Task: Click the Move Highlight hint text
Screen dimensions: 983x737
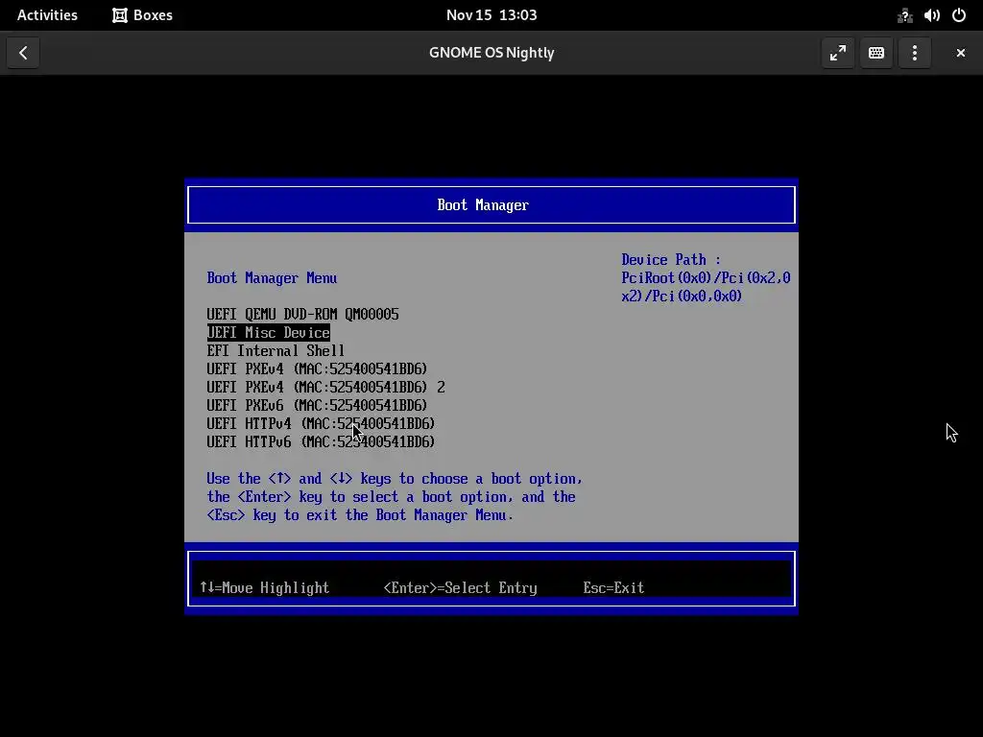Action: coord(265,588)
